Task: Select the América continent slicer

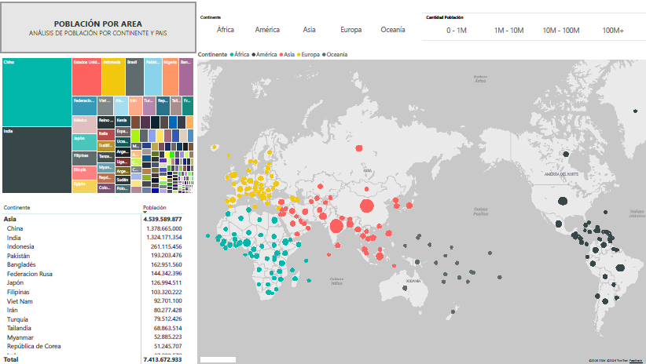Action: pyautogui.click(x=267, y=30)
